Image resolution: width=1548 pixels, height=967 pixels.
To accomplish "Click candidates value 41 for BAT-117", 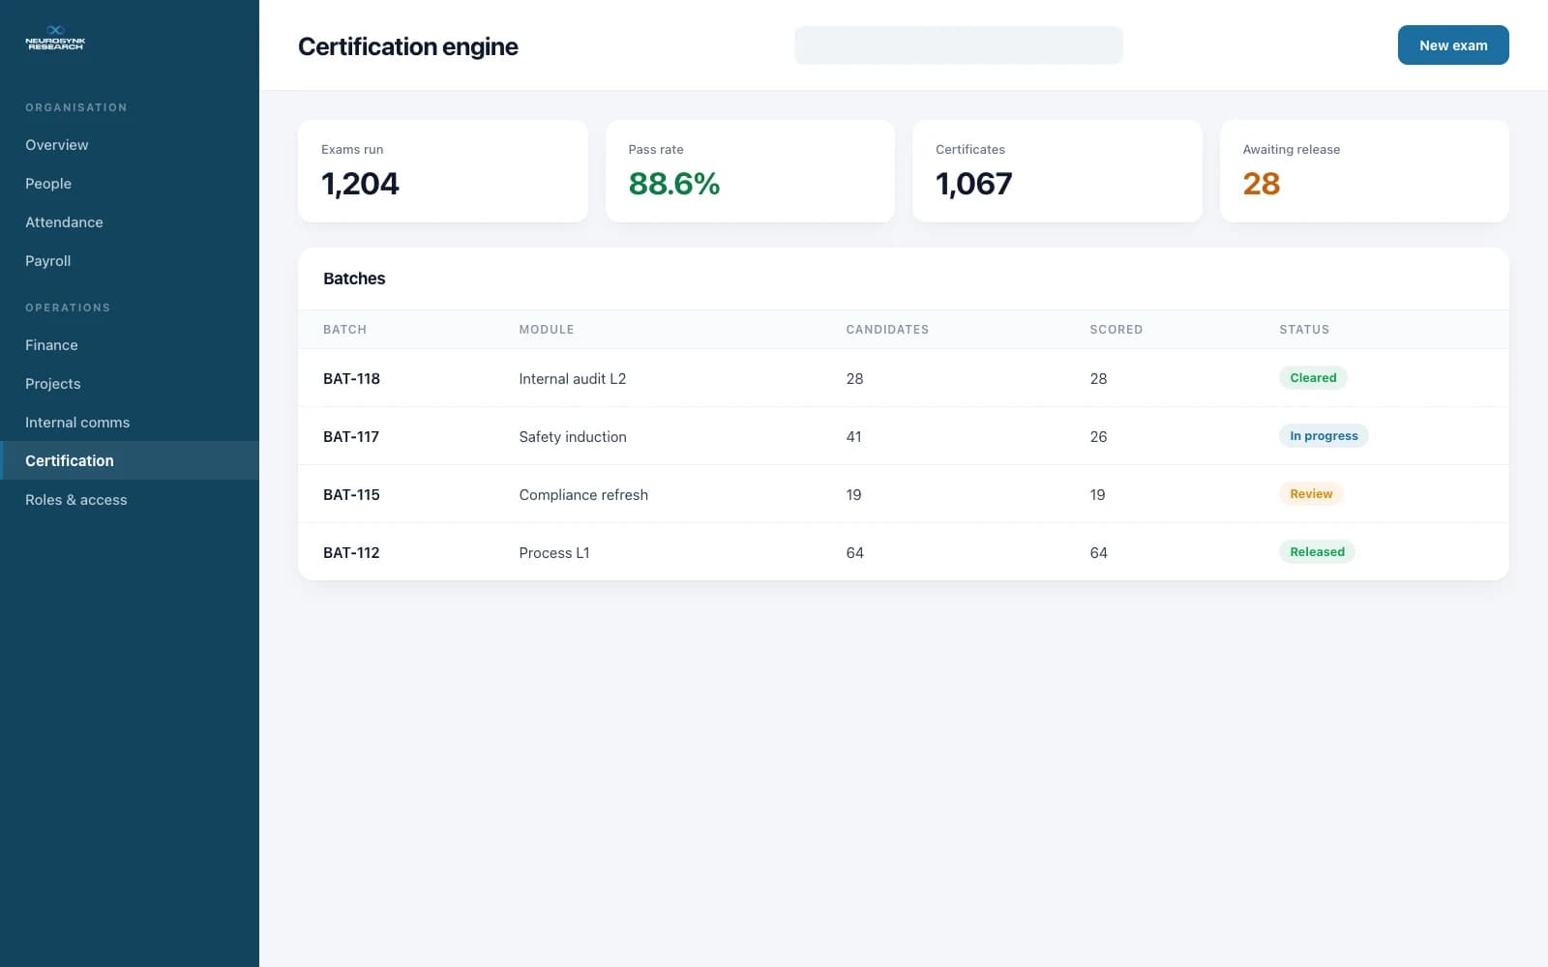I will [853, 436].
